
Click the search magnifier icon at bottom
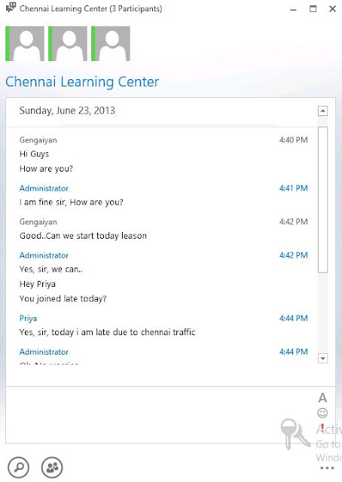(19, 467)
